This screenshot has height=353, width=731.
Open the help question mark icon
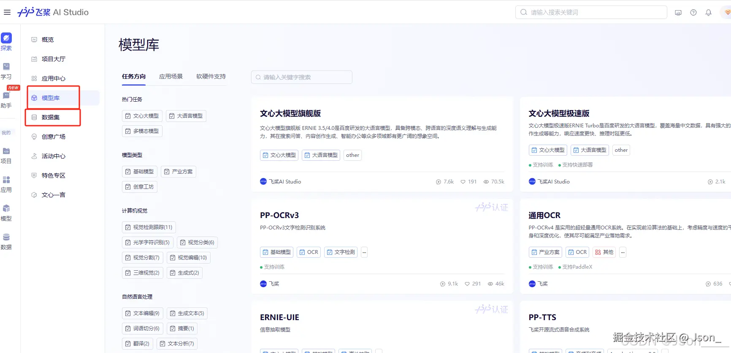click(x=693, y=13)
